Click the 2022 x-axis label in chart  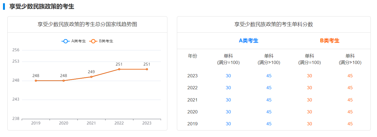119,123
